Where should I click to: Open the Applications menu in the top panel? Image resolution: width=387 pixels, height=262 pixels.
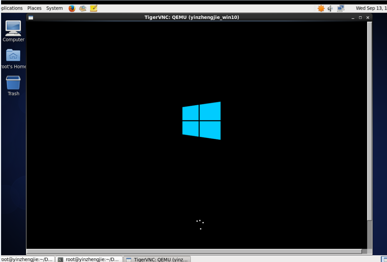tap(12, 8)
